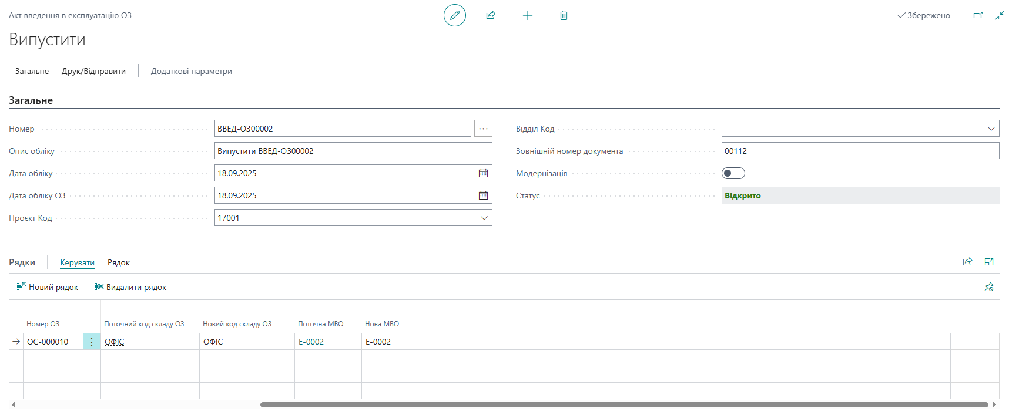Toggle the Модернізація switch

tap(733, 173)
